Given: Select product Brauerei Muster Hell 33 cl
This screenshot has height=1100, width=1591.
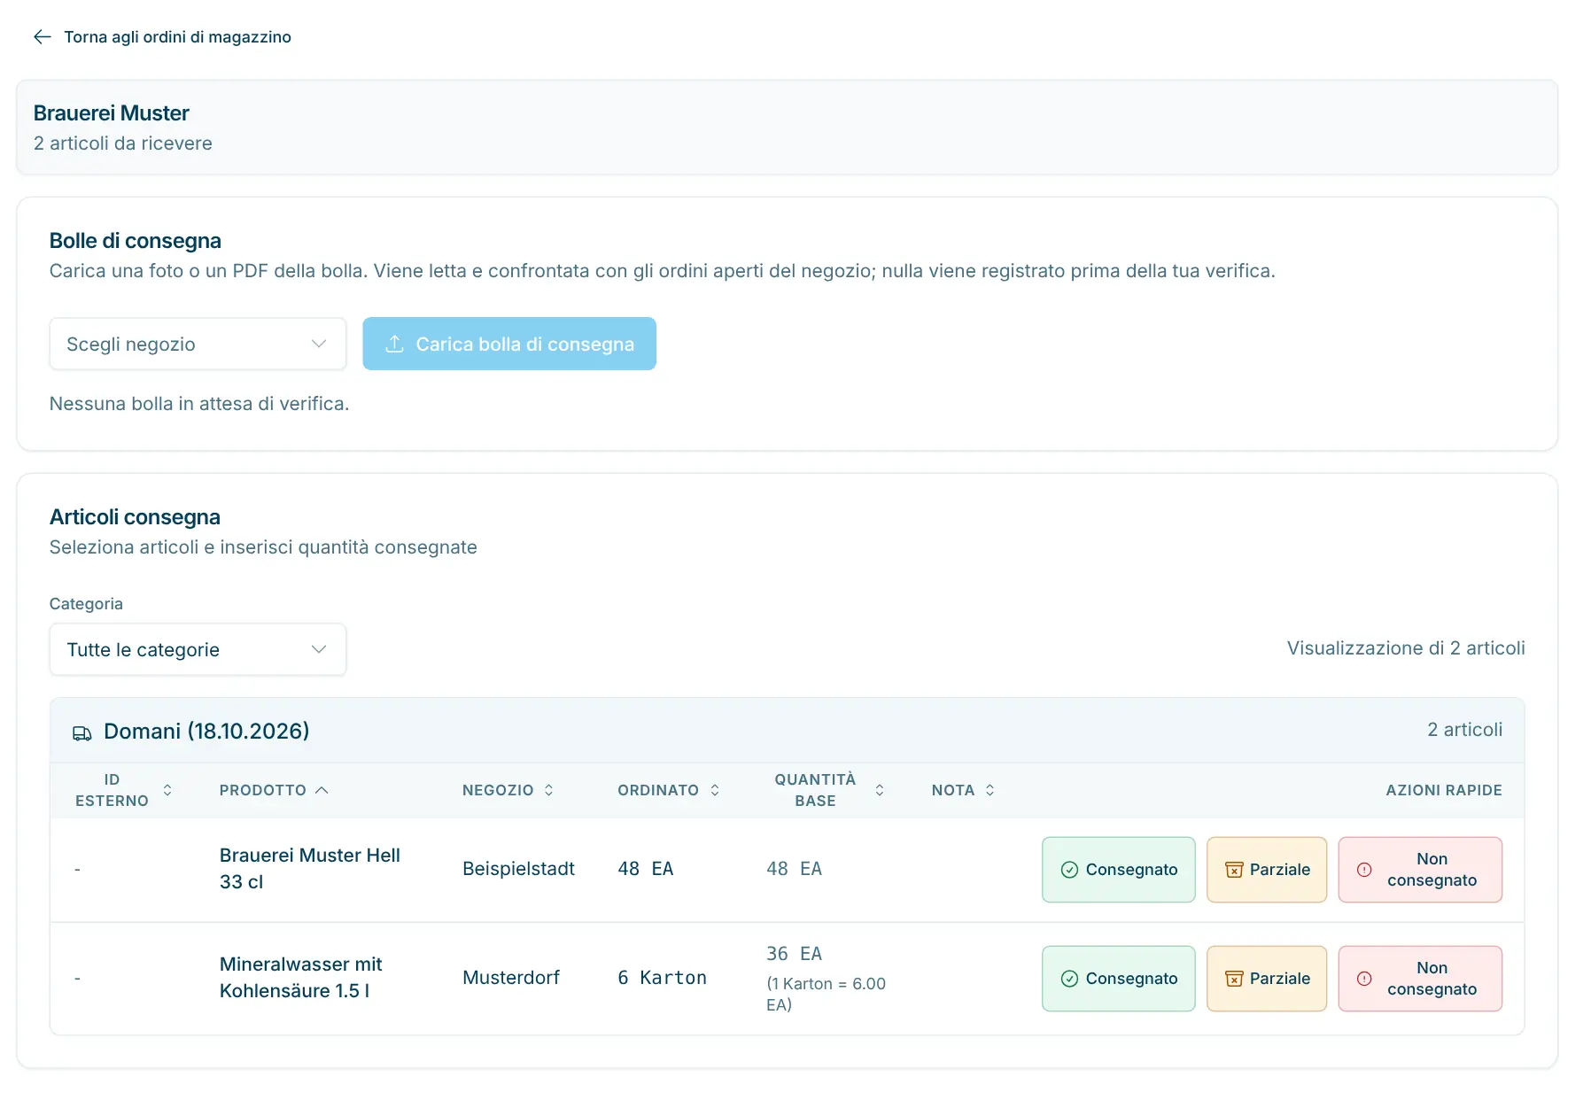Looking at the screenshot, I should click(309, 869).
